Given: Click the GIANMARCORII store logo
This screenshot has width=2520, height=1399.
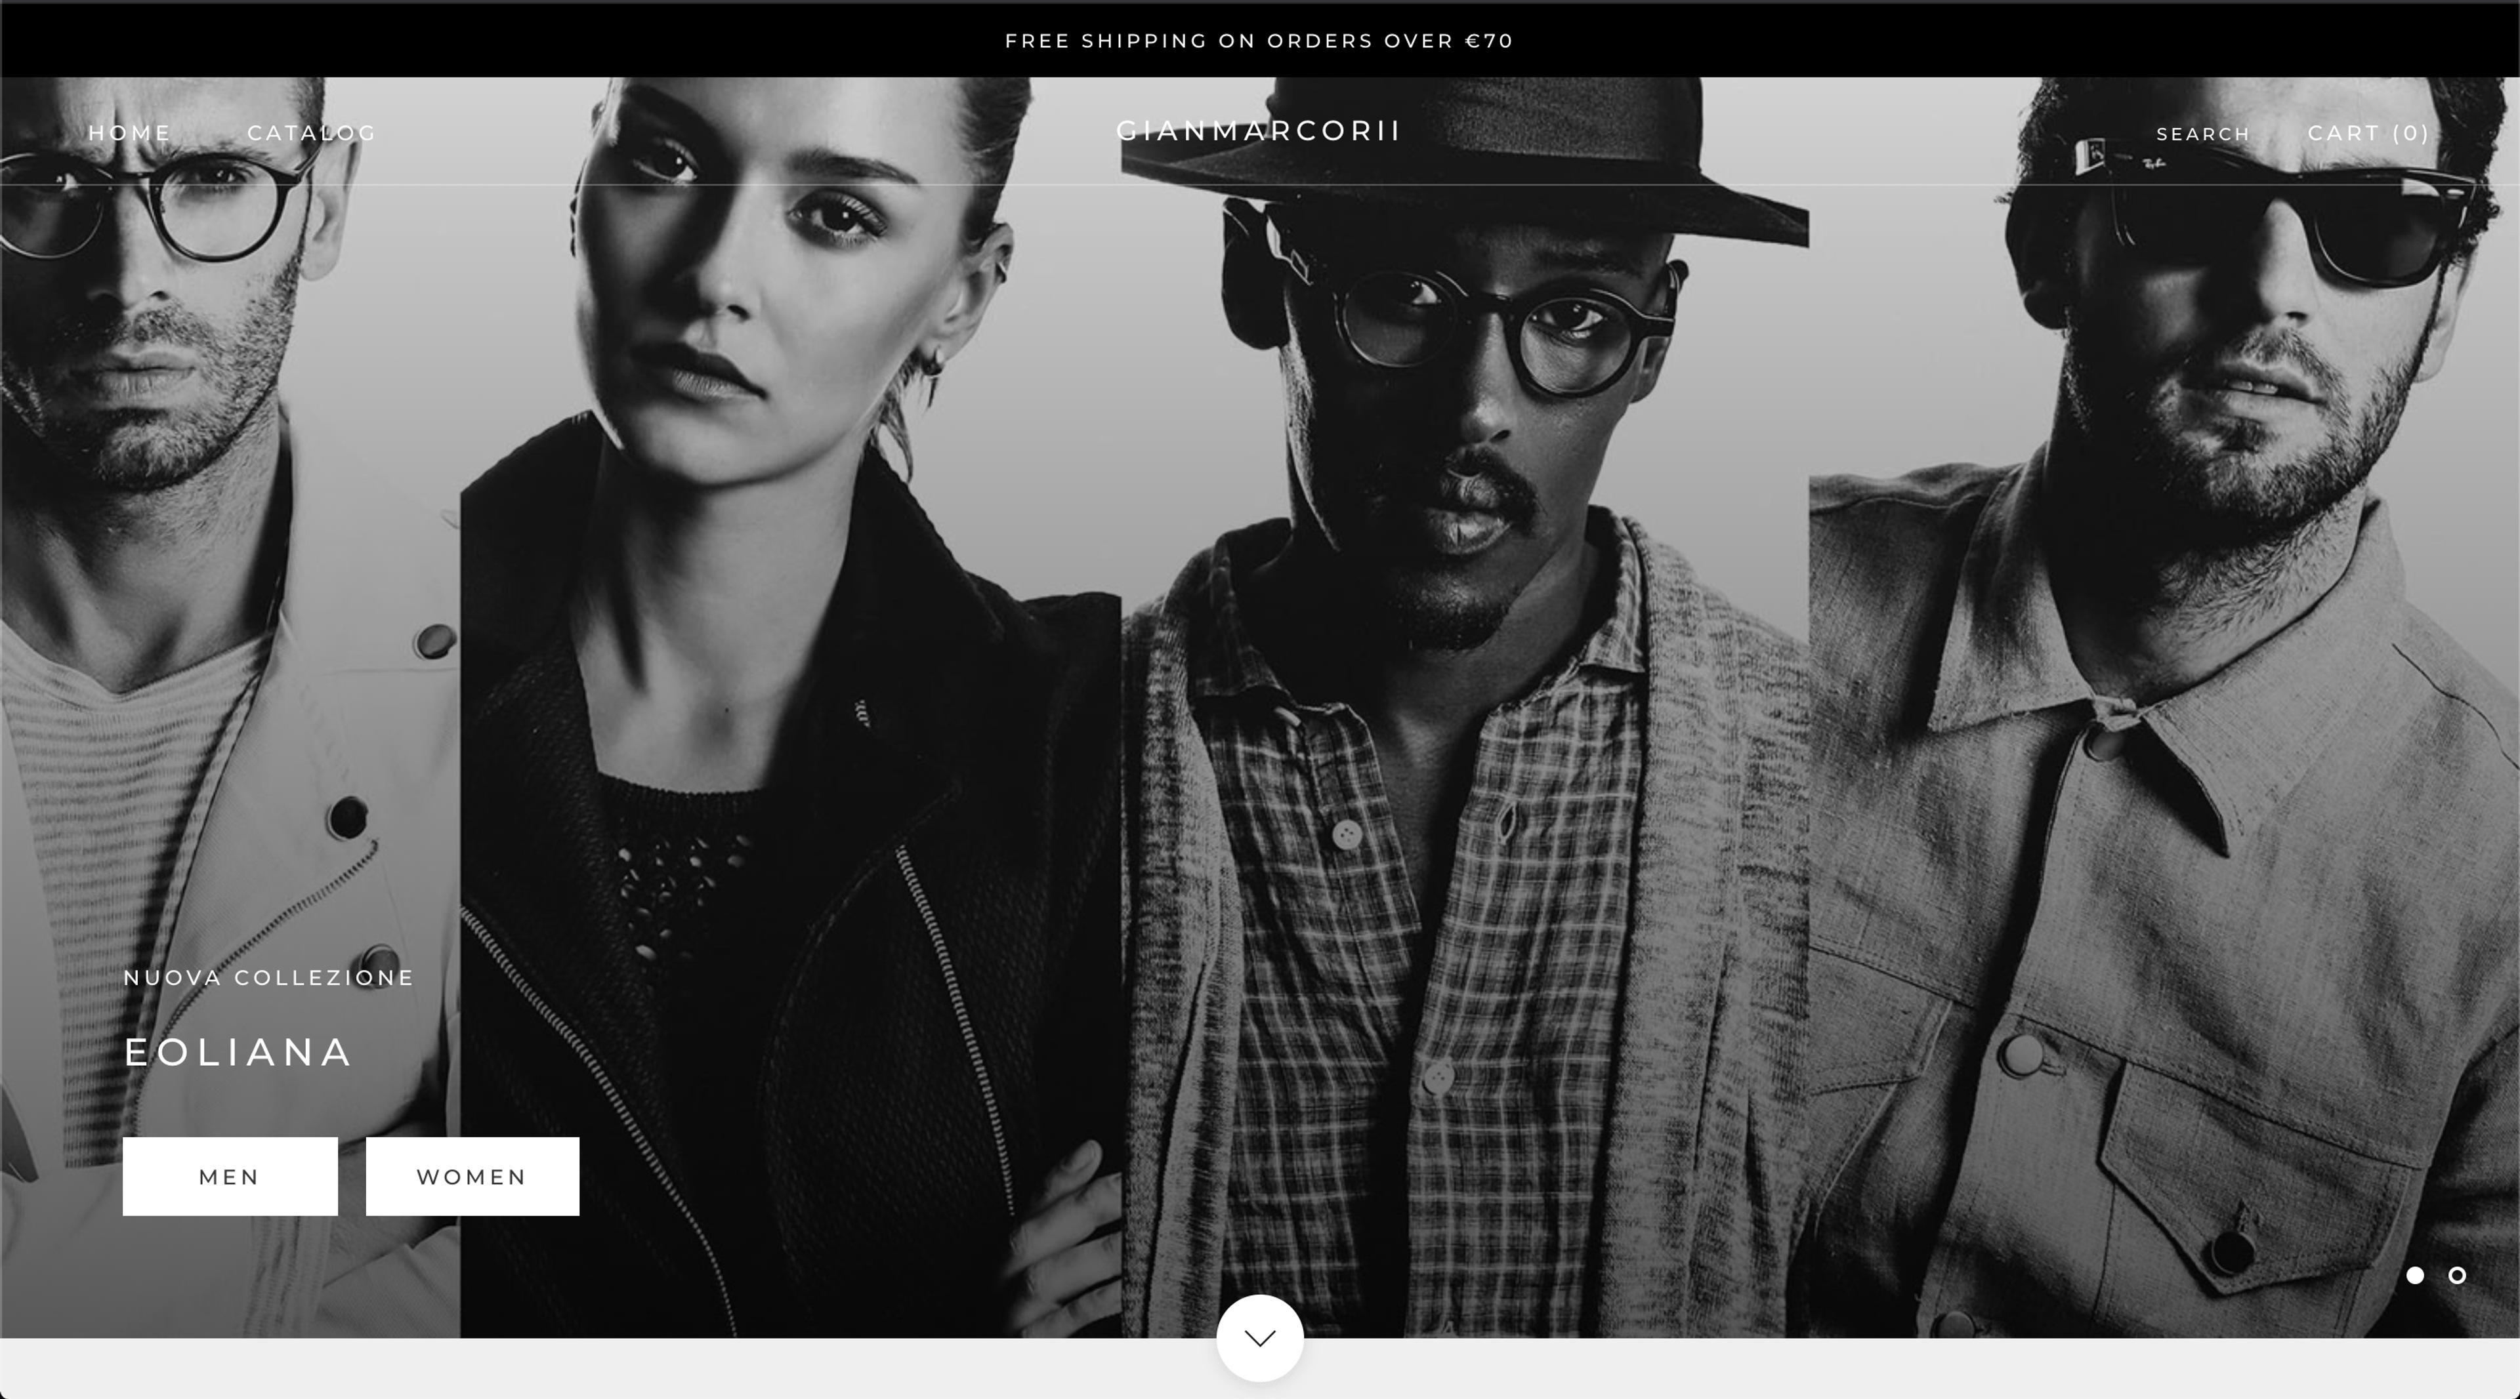Looking at the screenshot, I should pos(1259,131).
